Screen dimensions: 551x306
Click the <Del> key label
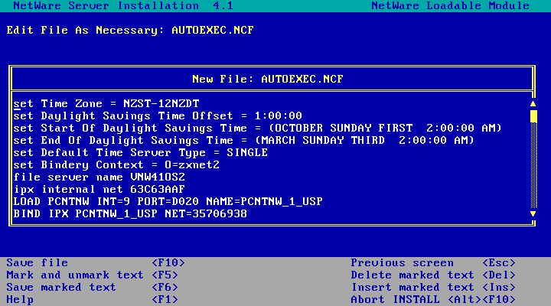pos(499,275)
